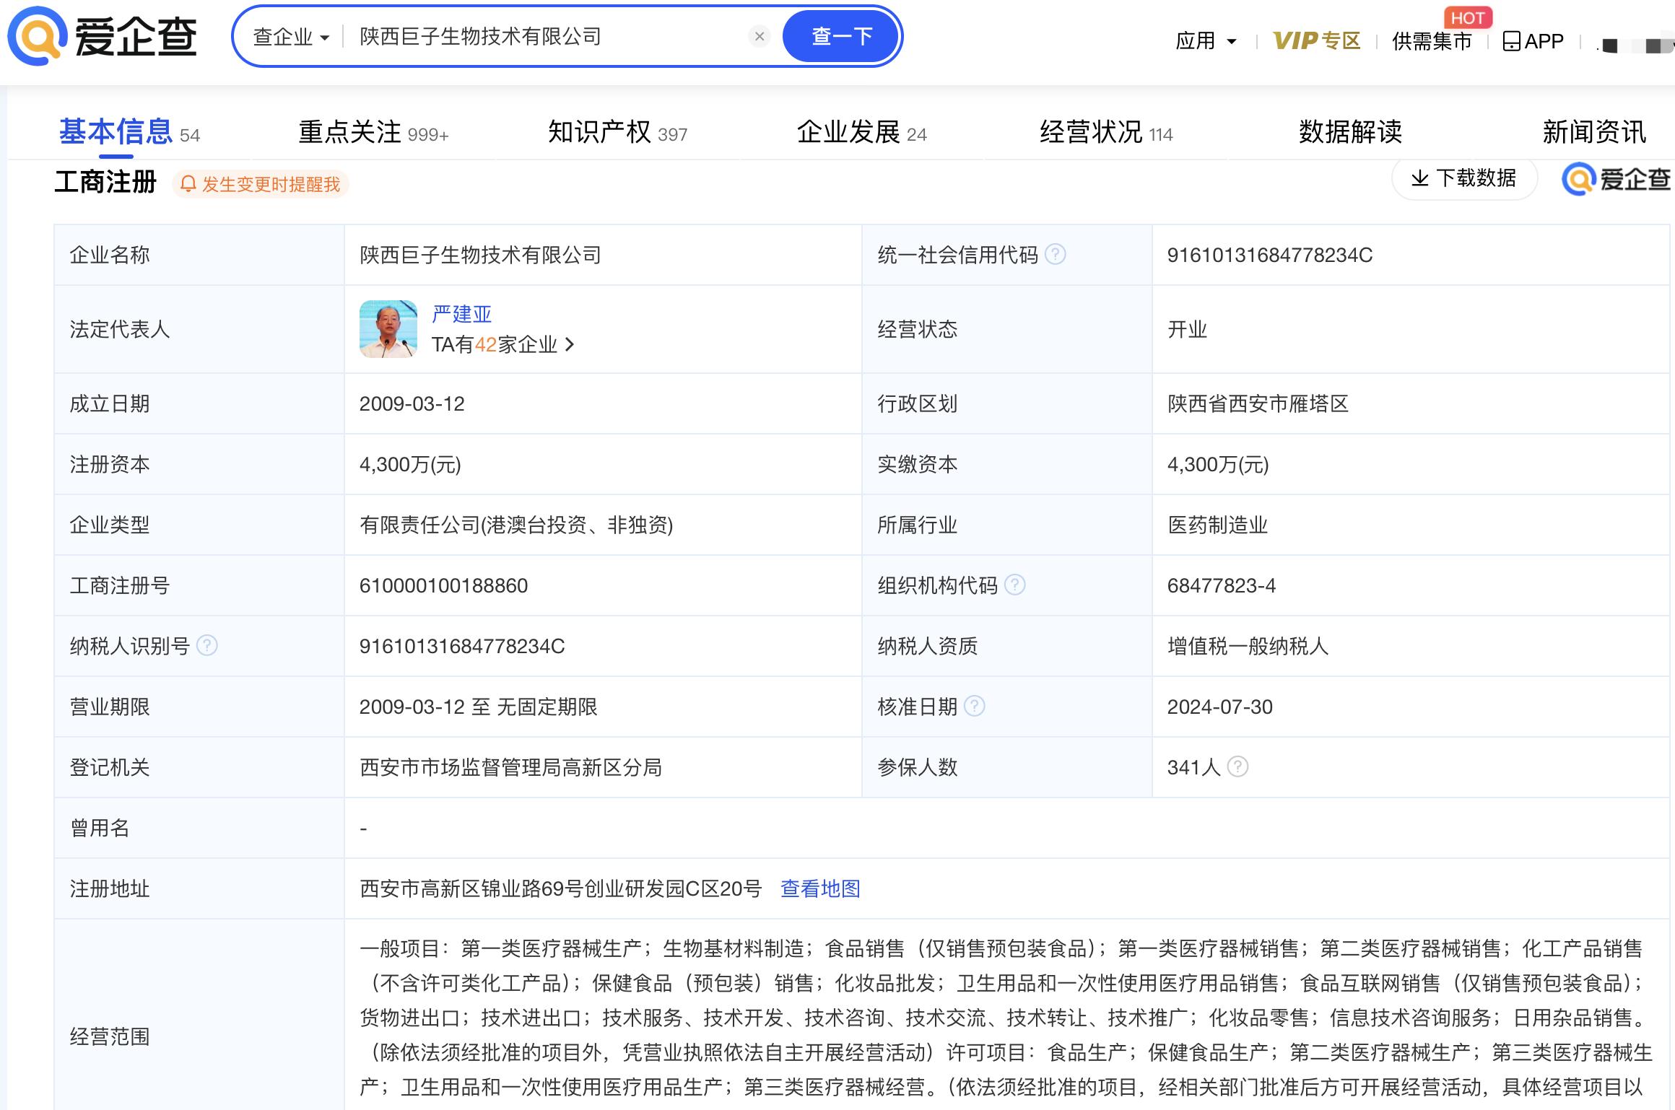Click the 行政区划 value 陕西省西安市雁塔区
Viewport: 1675px width, 1110px height.
pos(1258,403)
